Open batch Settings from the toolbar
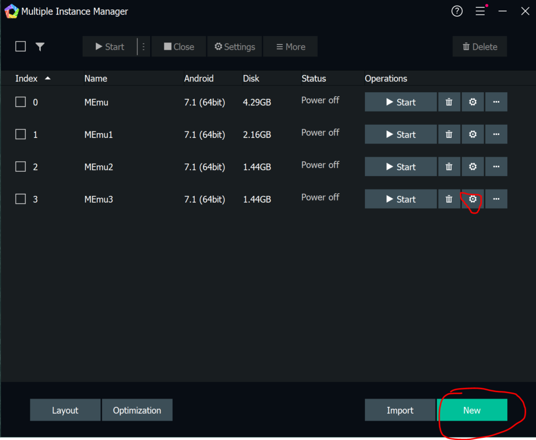Screen dimensions: 536x440 (x=235, y=47)
